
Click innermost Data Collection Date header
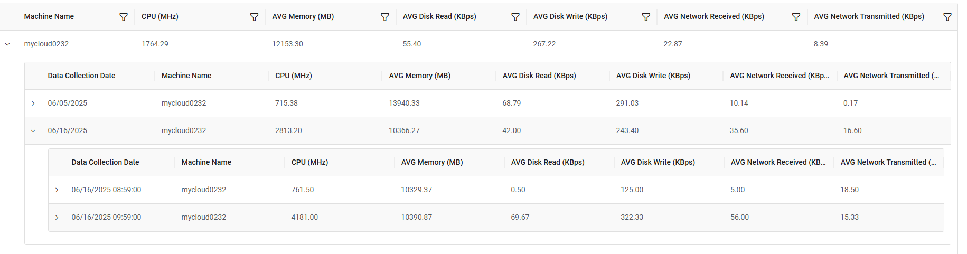pyautogui.click(x=105, y=163)
